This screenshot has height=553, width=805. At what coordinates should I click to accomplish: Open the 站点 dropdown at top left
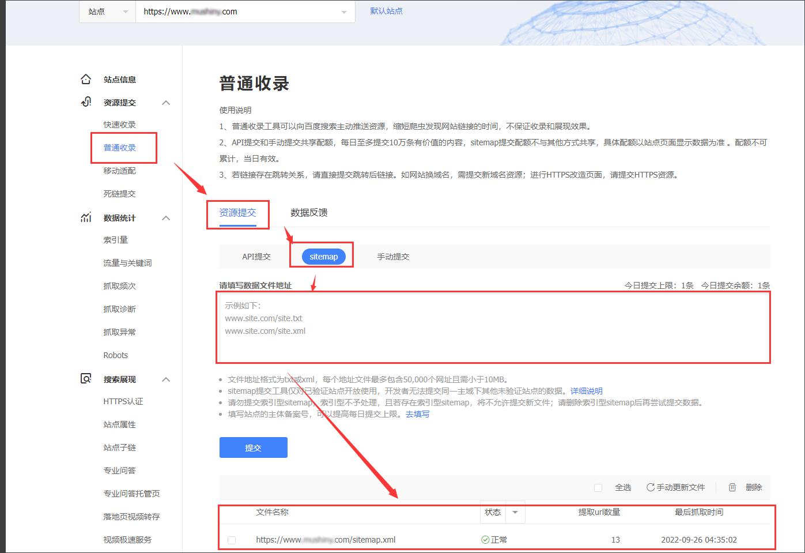[107, 11]
